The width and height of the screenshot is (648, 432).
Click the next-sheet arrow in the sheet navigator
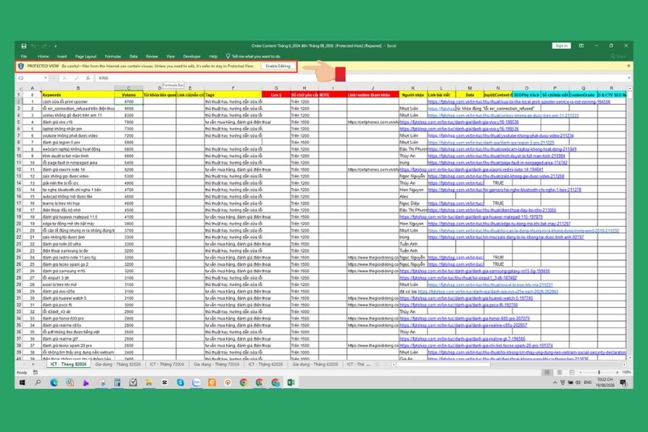pyautogui.click(x=32, y=365)
